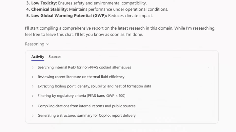236x132 pixels.
Task: Select 'Searching internal R&D for non-PFAS coolant alternatives' text
Action: click(x=84, y=67)
